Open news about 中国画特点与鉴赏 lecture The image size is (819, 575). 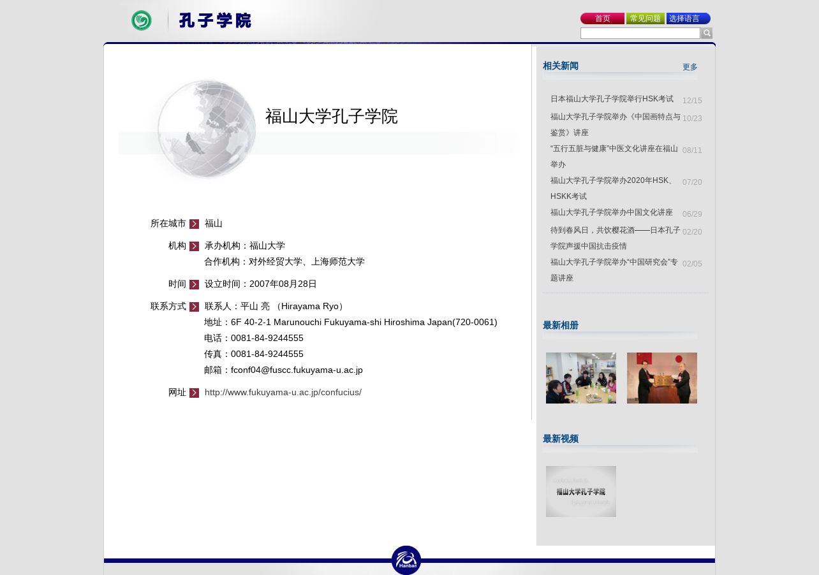616,125
